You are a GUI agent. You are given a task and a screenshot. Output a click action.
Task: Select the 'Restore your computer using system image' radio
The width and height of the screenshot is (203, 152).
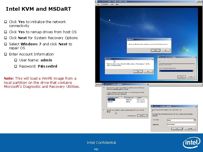pyautogui.click(x=104, y=110)
